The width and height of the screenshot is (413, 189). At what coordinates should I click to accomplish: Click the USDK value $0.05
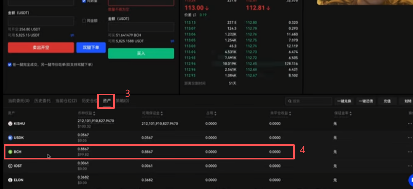click(x=82, y=140)
